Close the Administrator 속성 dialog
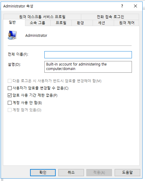The height and width of the screenshot is (181, 145). coord(135,6)
